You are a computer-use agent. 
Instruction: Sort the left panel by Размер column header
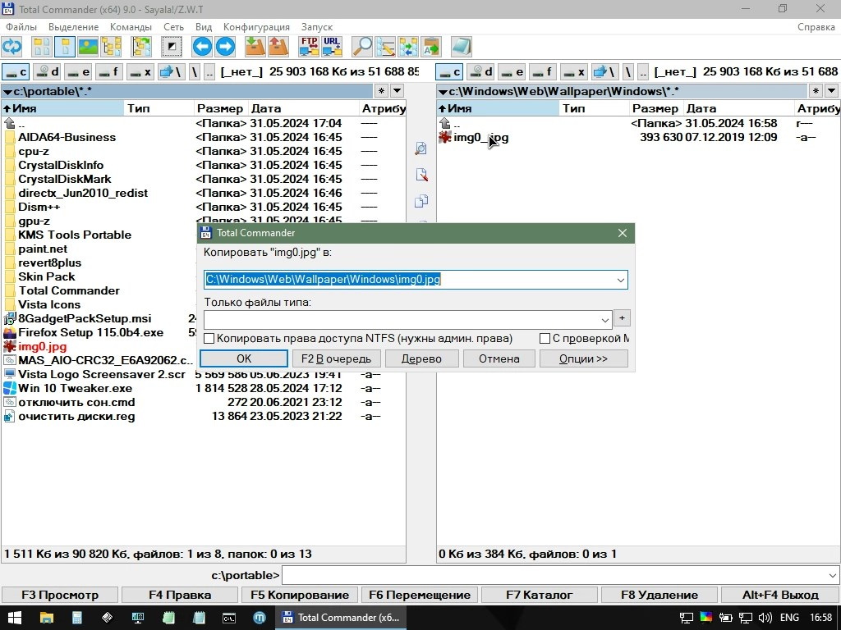[220, 108]
